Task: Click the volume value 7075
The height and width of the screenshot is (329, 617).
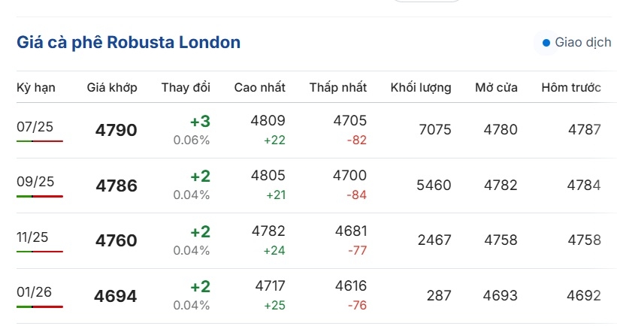Action: point(435,129)
